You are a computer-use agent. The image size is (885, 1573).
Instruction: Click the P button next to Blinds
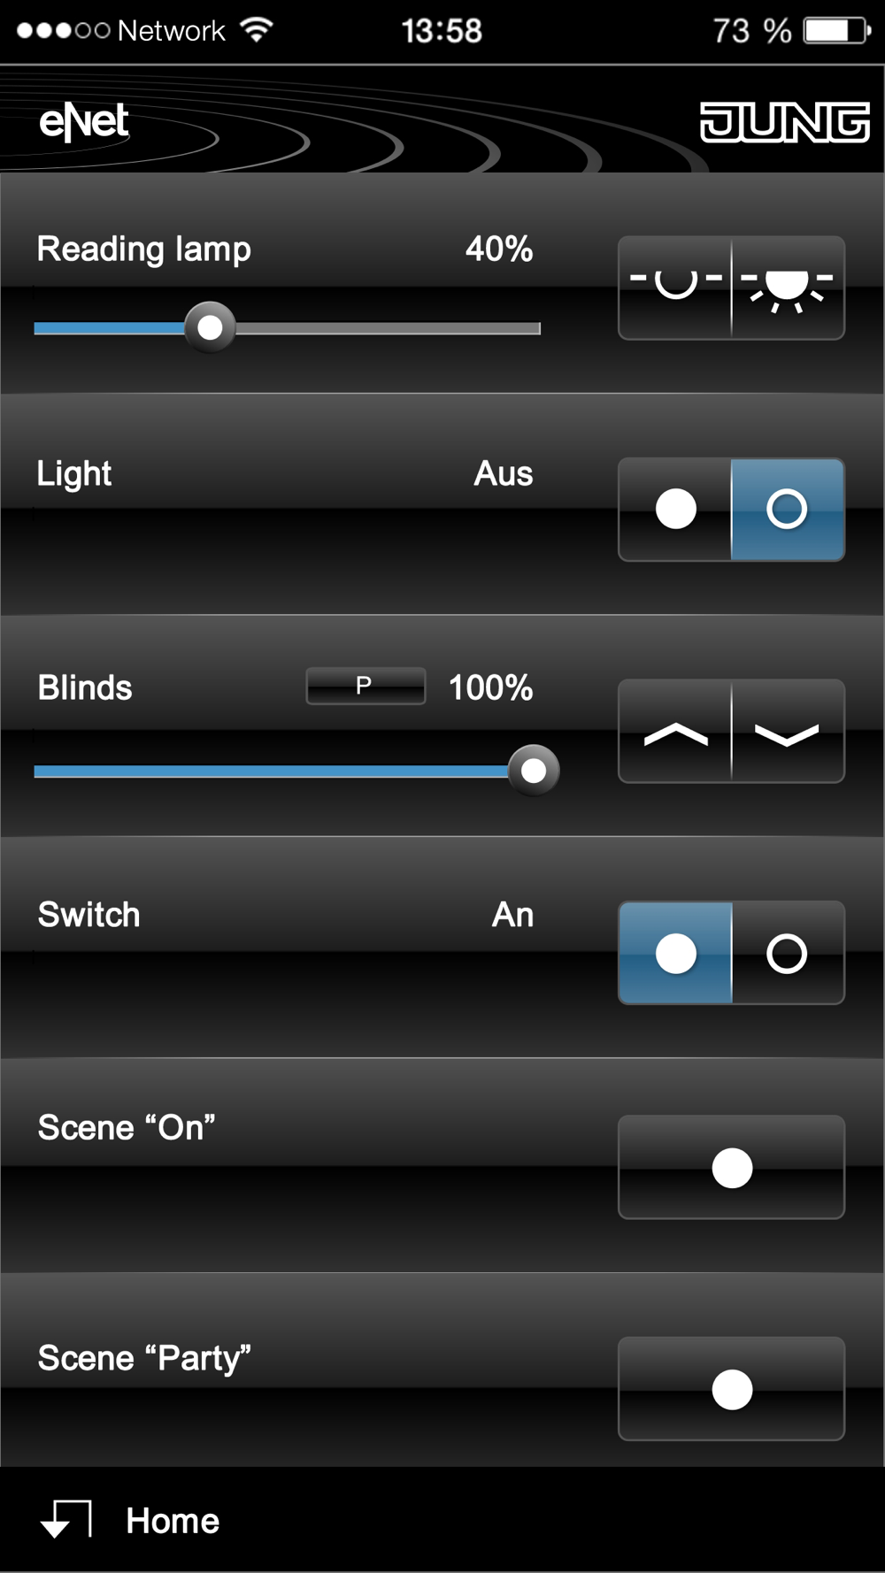coord(366,686)
